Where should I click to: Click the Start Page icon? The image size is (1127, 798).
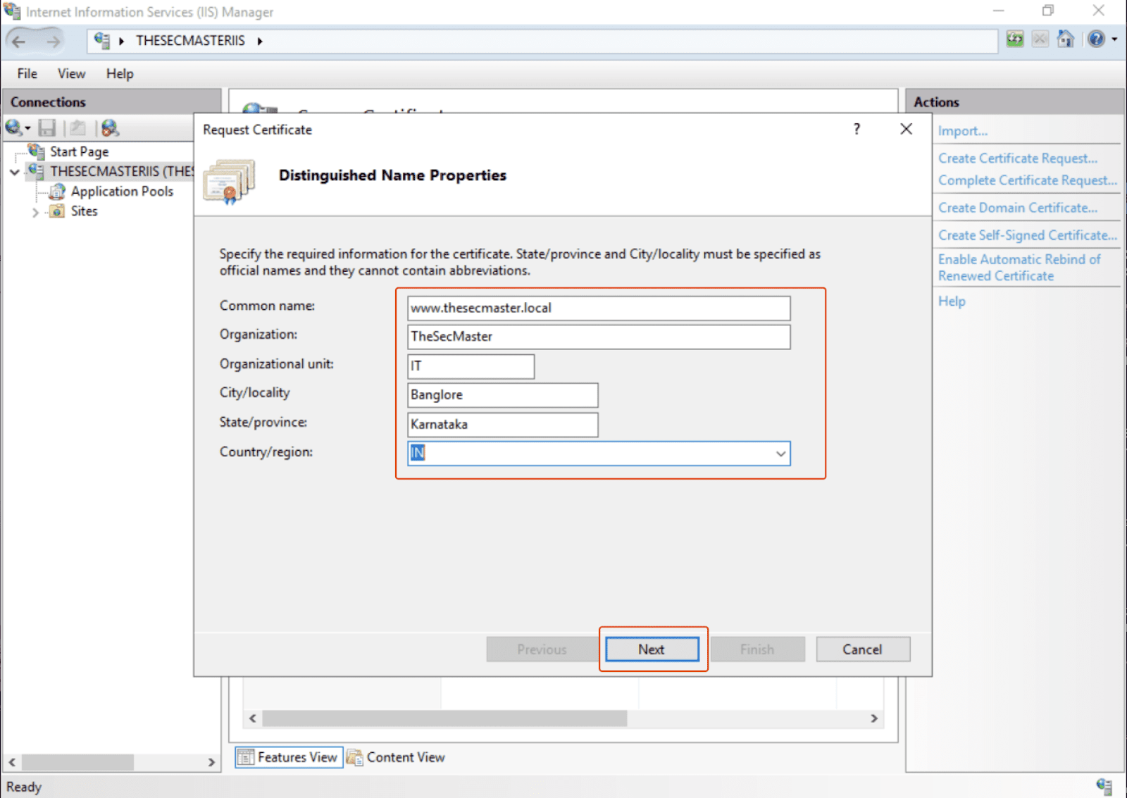pos(37,151)
